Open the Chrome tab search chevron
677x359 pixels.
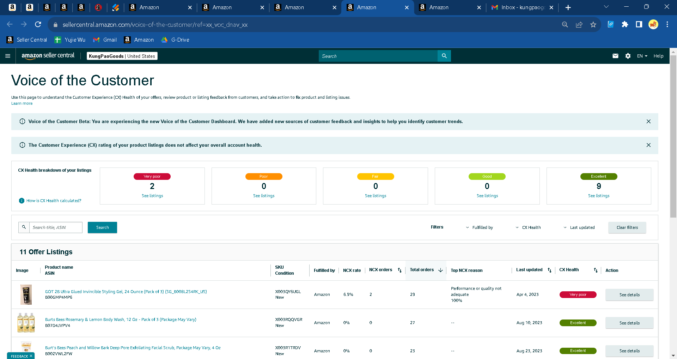[x=606, y=7]
